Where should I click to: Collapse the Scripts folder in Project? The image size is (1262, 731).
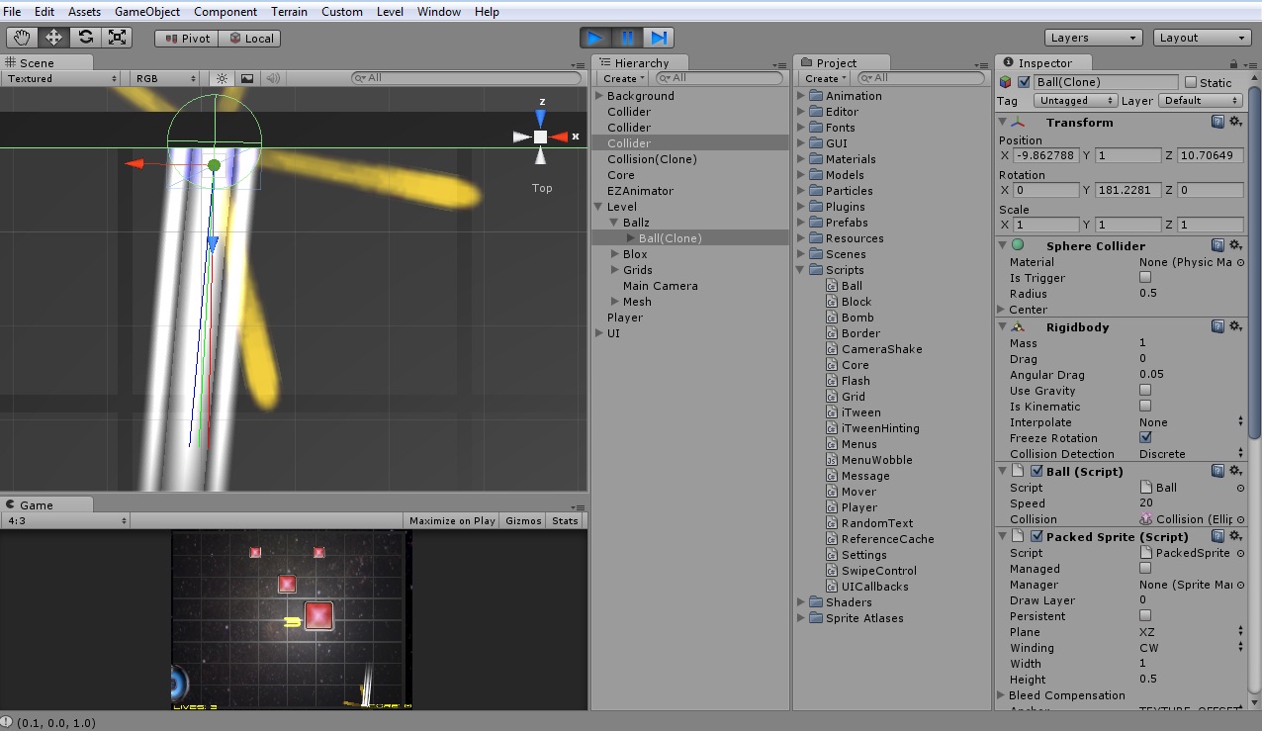[800, 270]
